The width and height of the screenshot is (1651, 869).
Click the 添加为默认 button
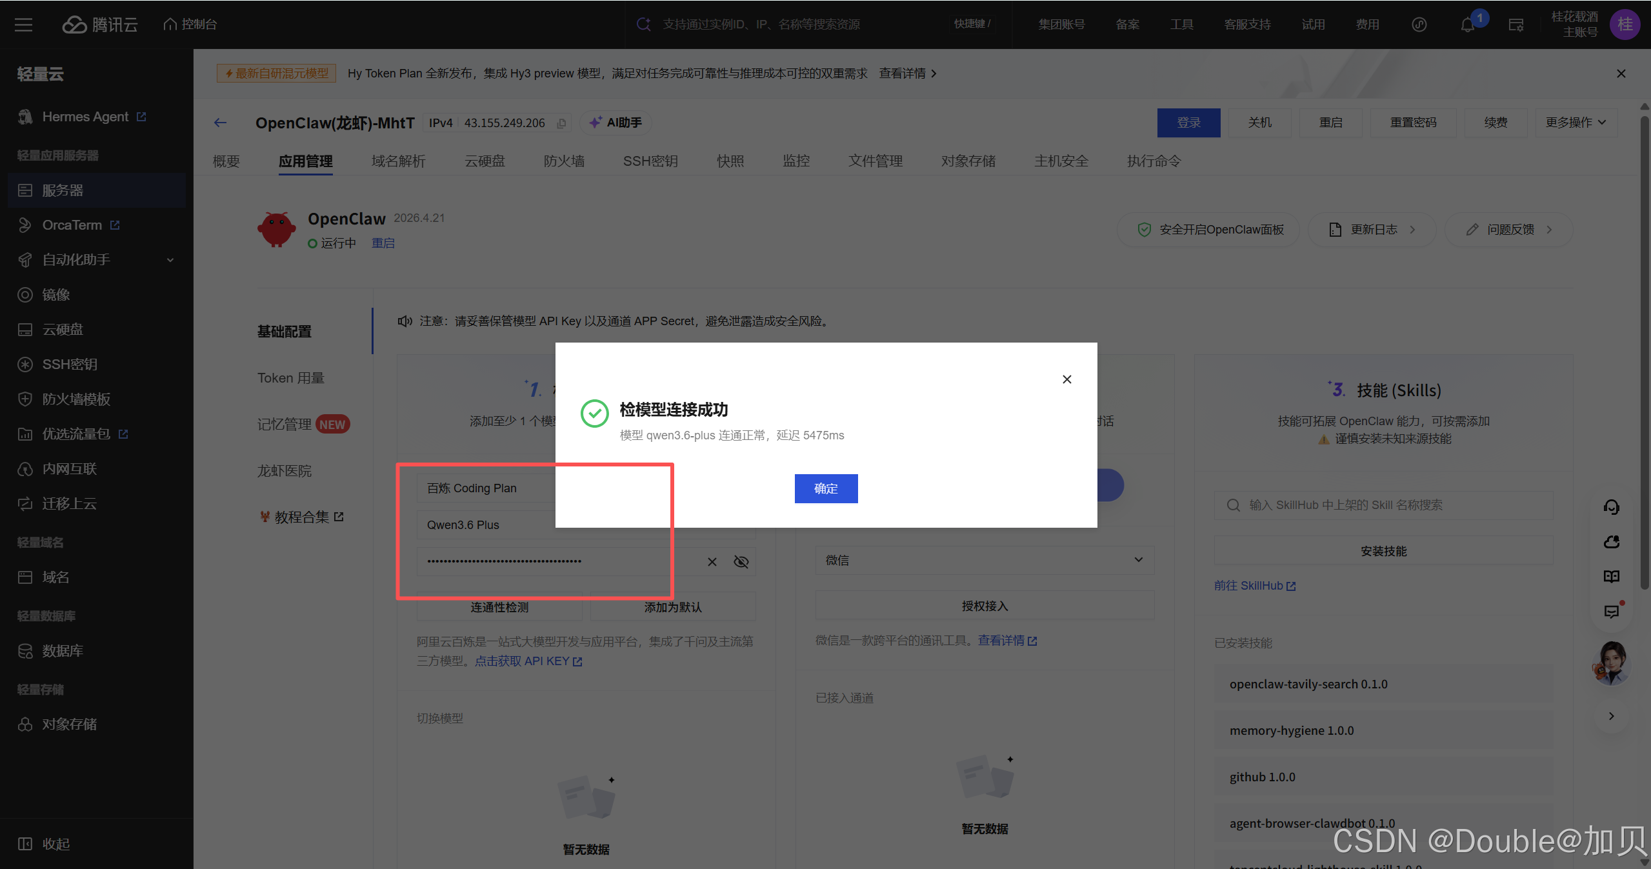point(673,607)
